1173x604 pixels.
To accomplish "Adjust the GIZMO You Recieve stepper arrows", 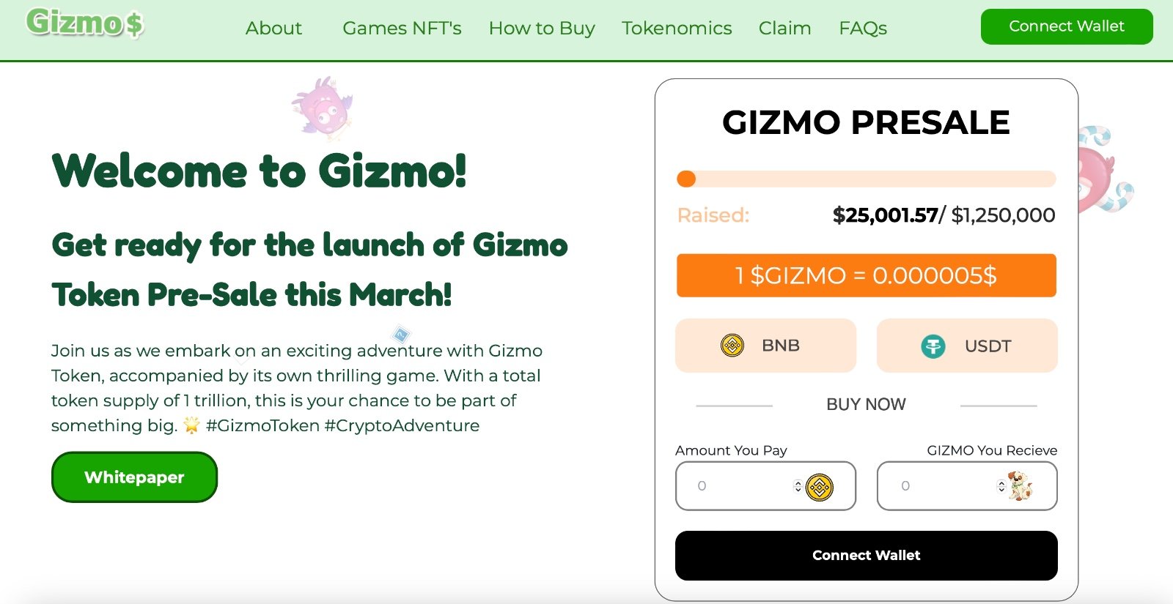I will coord(1001,486).
